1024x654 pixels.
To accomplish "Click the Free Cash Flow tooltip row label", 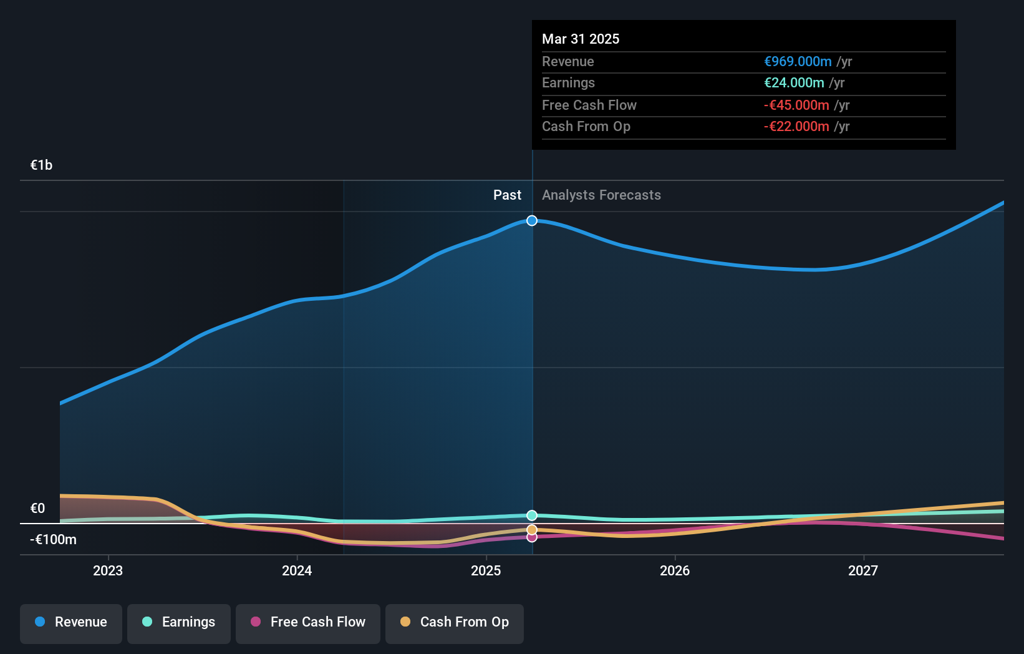I will pyautogui.click(x=589, y=105).
